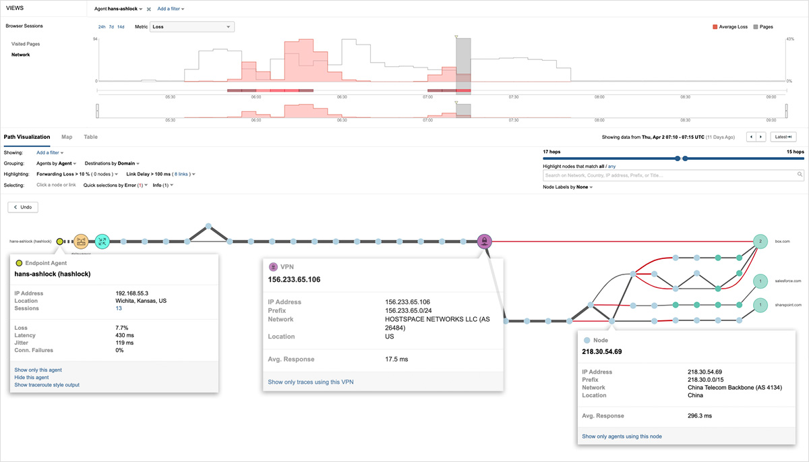This screenshot has width=809, height=462.
Task: Click the purple VPN lock node
Action: tap(483, 241)
